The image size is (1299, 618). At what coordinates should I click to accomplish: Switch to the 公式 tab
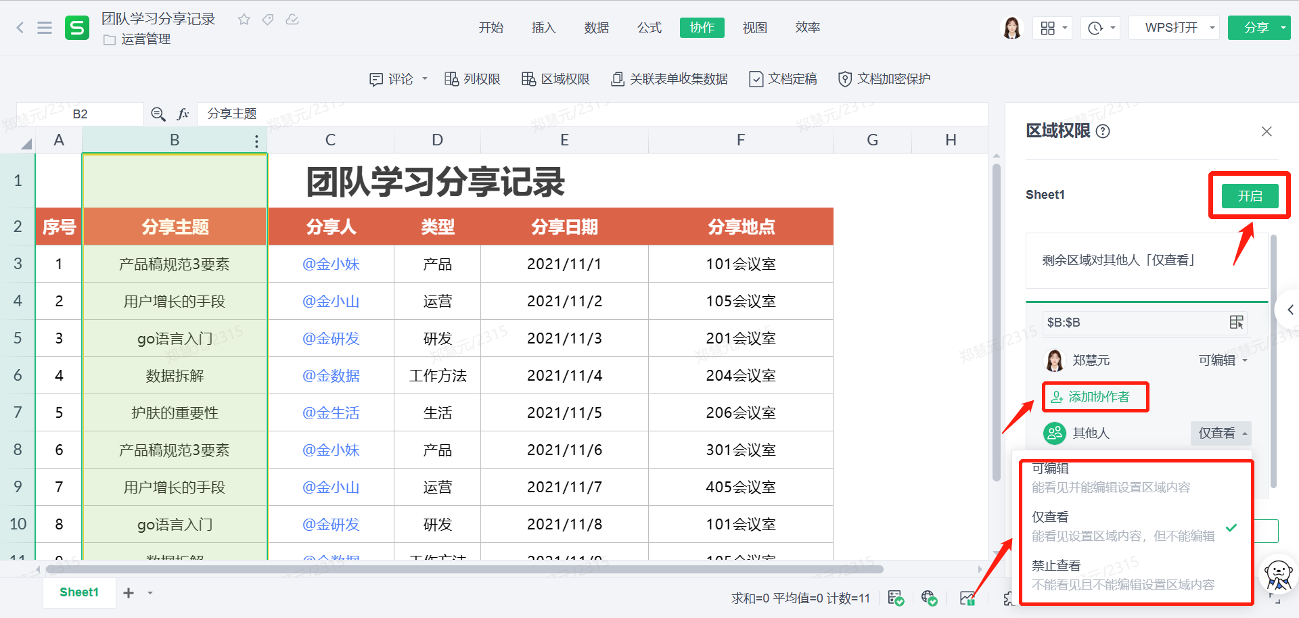(x=649, y=28)
